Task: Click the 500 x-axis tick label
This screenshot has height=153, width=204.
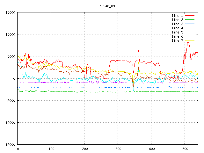Action: pyautogui.click(x=185, y=149)
